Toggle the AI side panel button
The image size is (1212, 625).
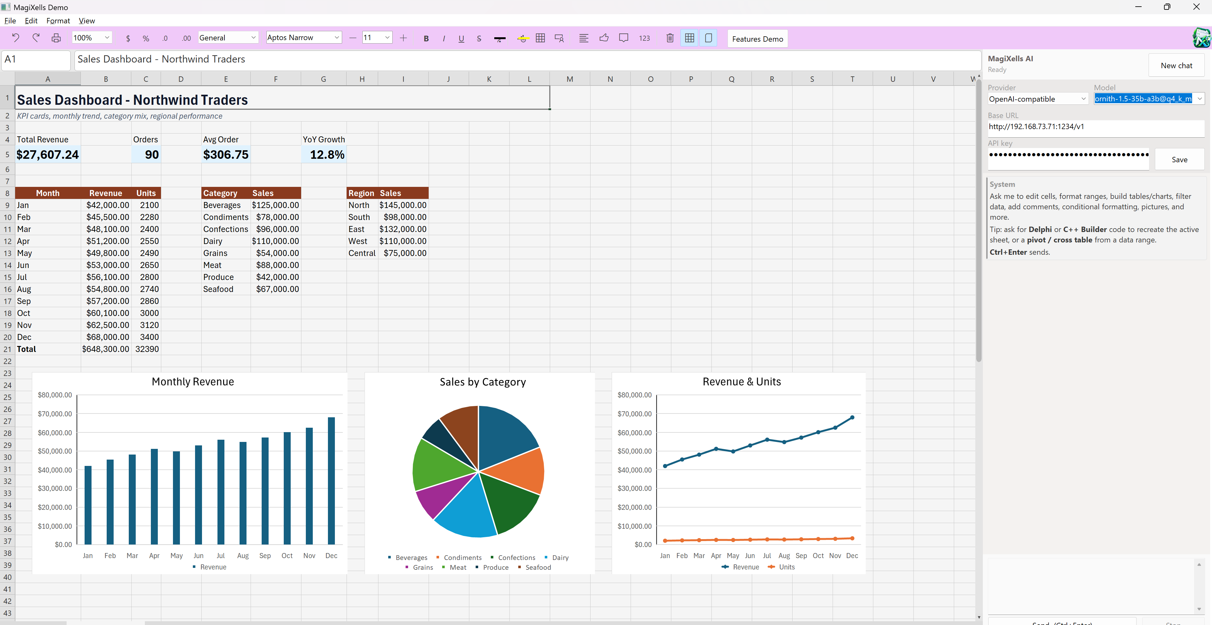pyautogui.click(x=708, y=38)
